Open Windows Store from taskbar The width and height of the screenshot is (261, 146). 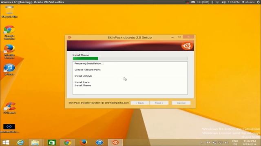[x=52, y=142]
